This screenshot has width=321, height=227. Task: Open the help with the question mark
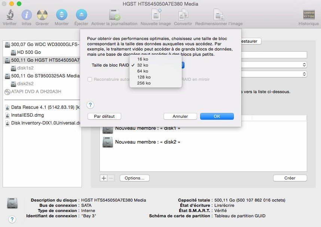90,105
